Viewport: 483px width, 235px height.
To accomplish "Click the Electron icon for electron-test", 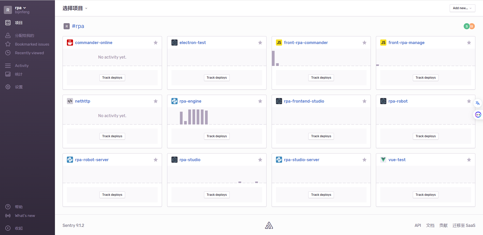I will coord(174,43).
